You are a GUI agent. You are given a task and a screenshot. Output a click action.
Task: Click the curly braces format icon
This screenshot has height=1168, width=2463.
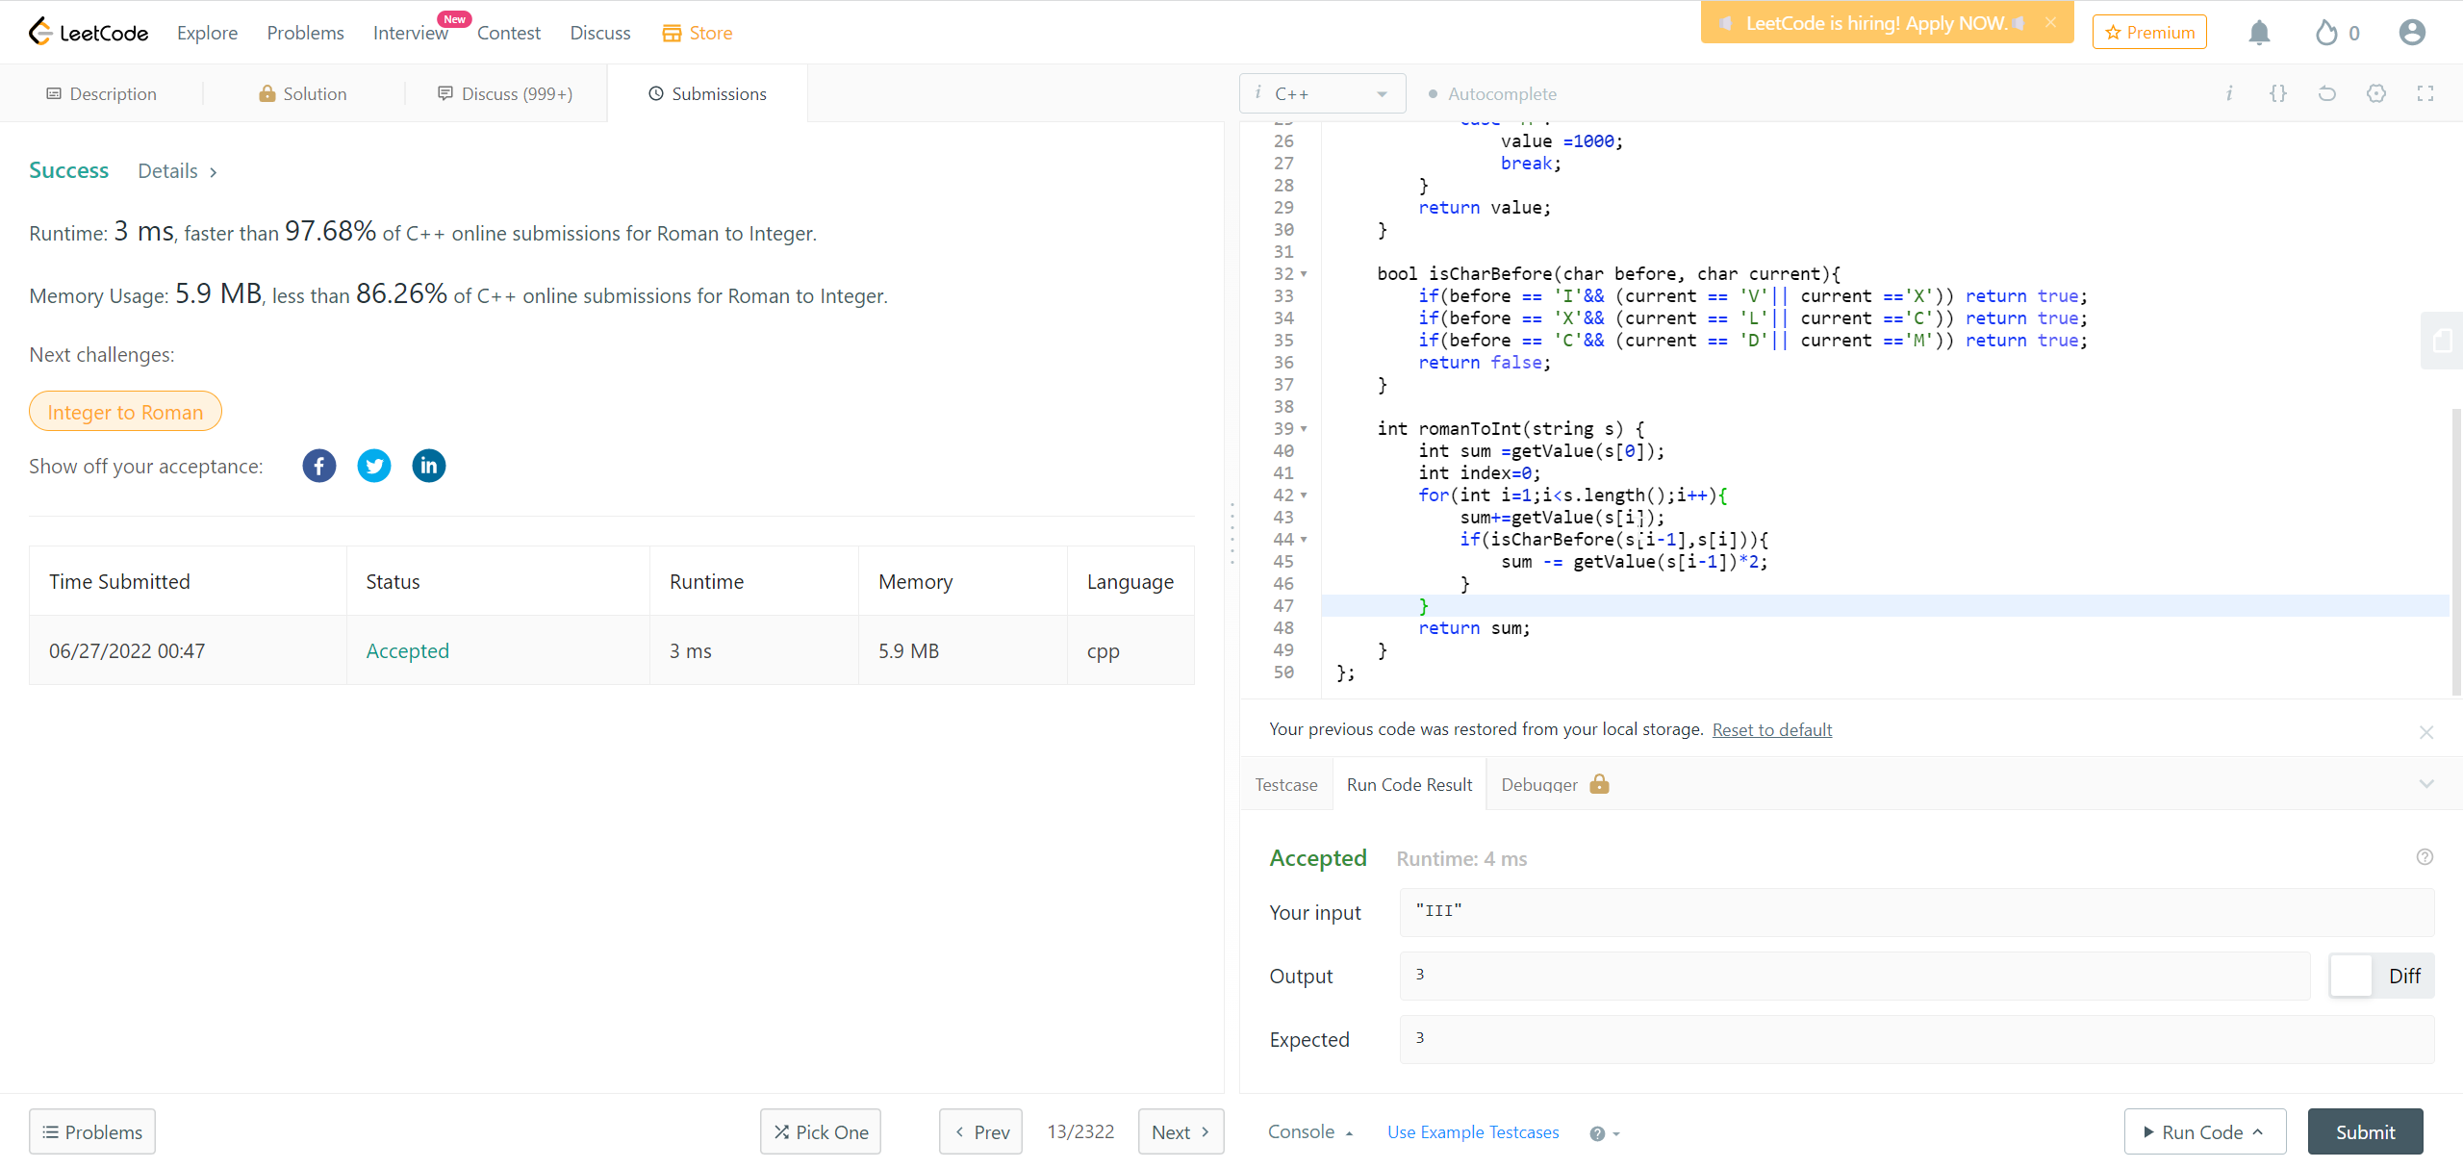(2278, 93)
